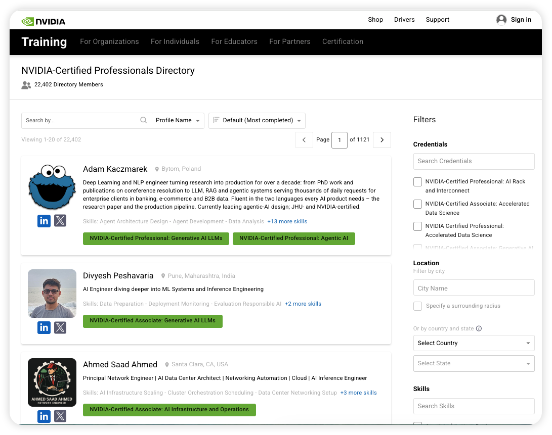
Task: Open the For Individuals menu
Action: point(175,41)
